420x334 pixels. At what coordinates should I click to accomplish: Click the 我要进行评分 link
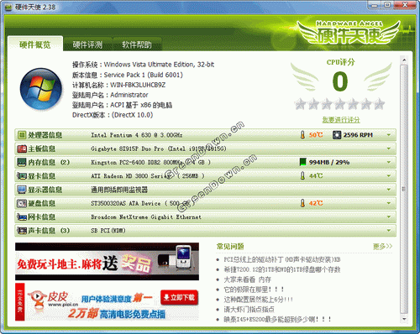click(x=341, y=120)
